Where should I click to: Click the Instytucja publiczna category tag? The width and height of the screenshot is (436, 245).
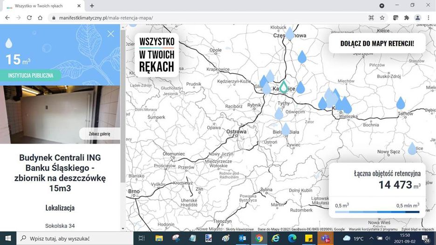(31, 75)
